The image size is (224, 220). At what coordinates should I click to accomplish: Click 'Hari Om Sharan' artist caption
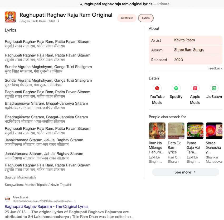point(174,160)
